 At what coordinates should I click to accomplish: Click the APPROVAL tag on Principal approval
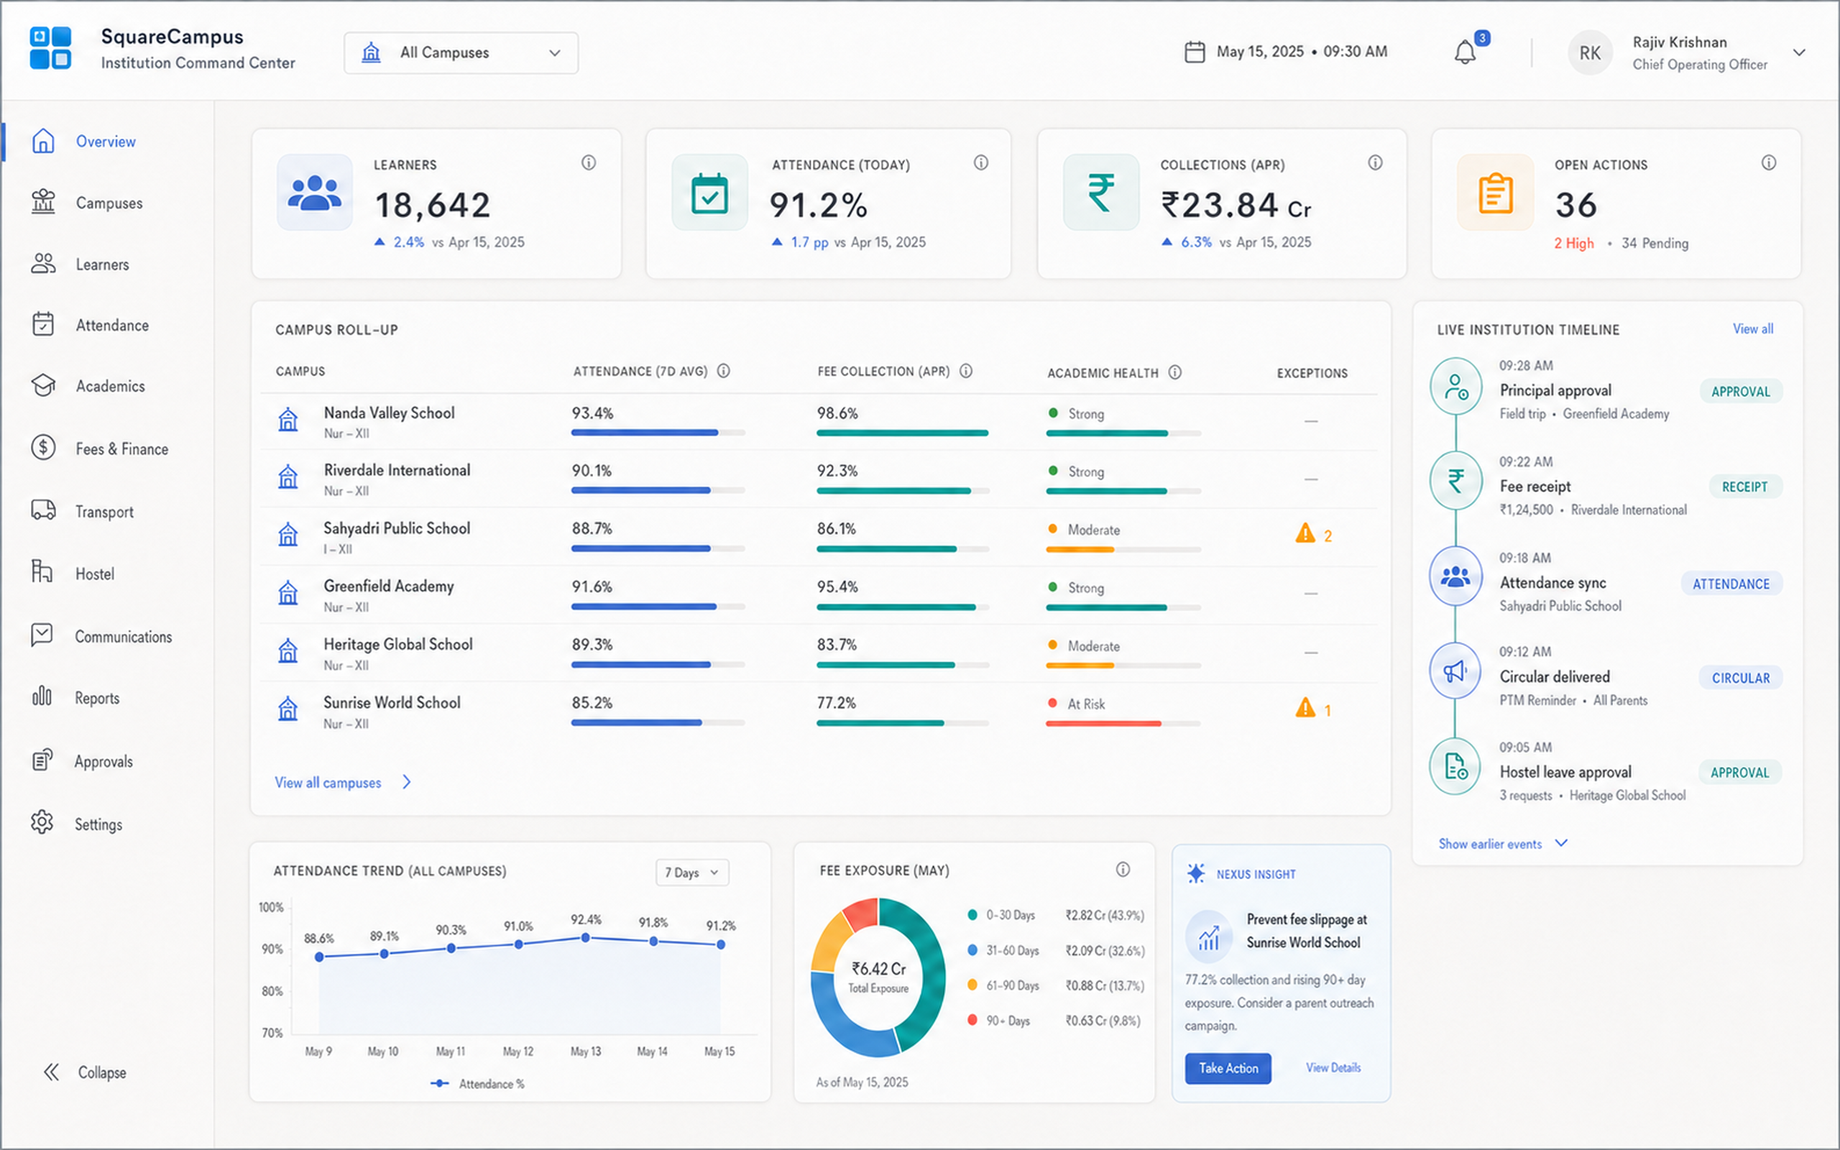click(x=1740, y=392)
